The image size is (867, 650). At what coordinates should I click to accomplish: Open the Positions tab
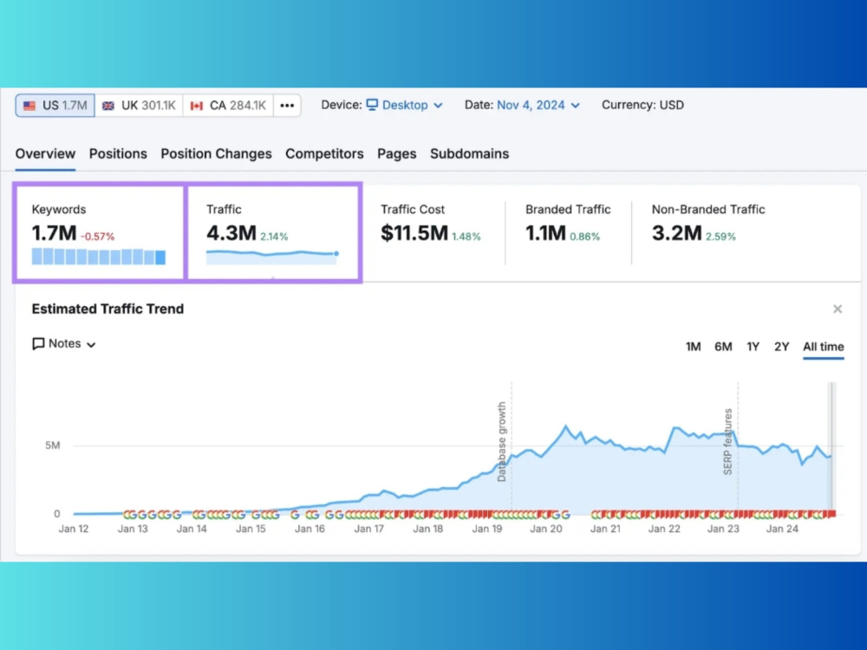[x=118, y=153]
